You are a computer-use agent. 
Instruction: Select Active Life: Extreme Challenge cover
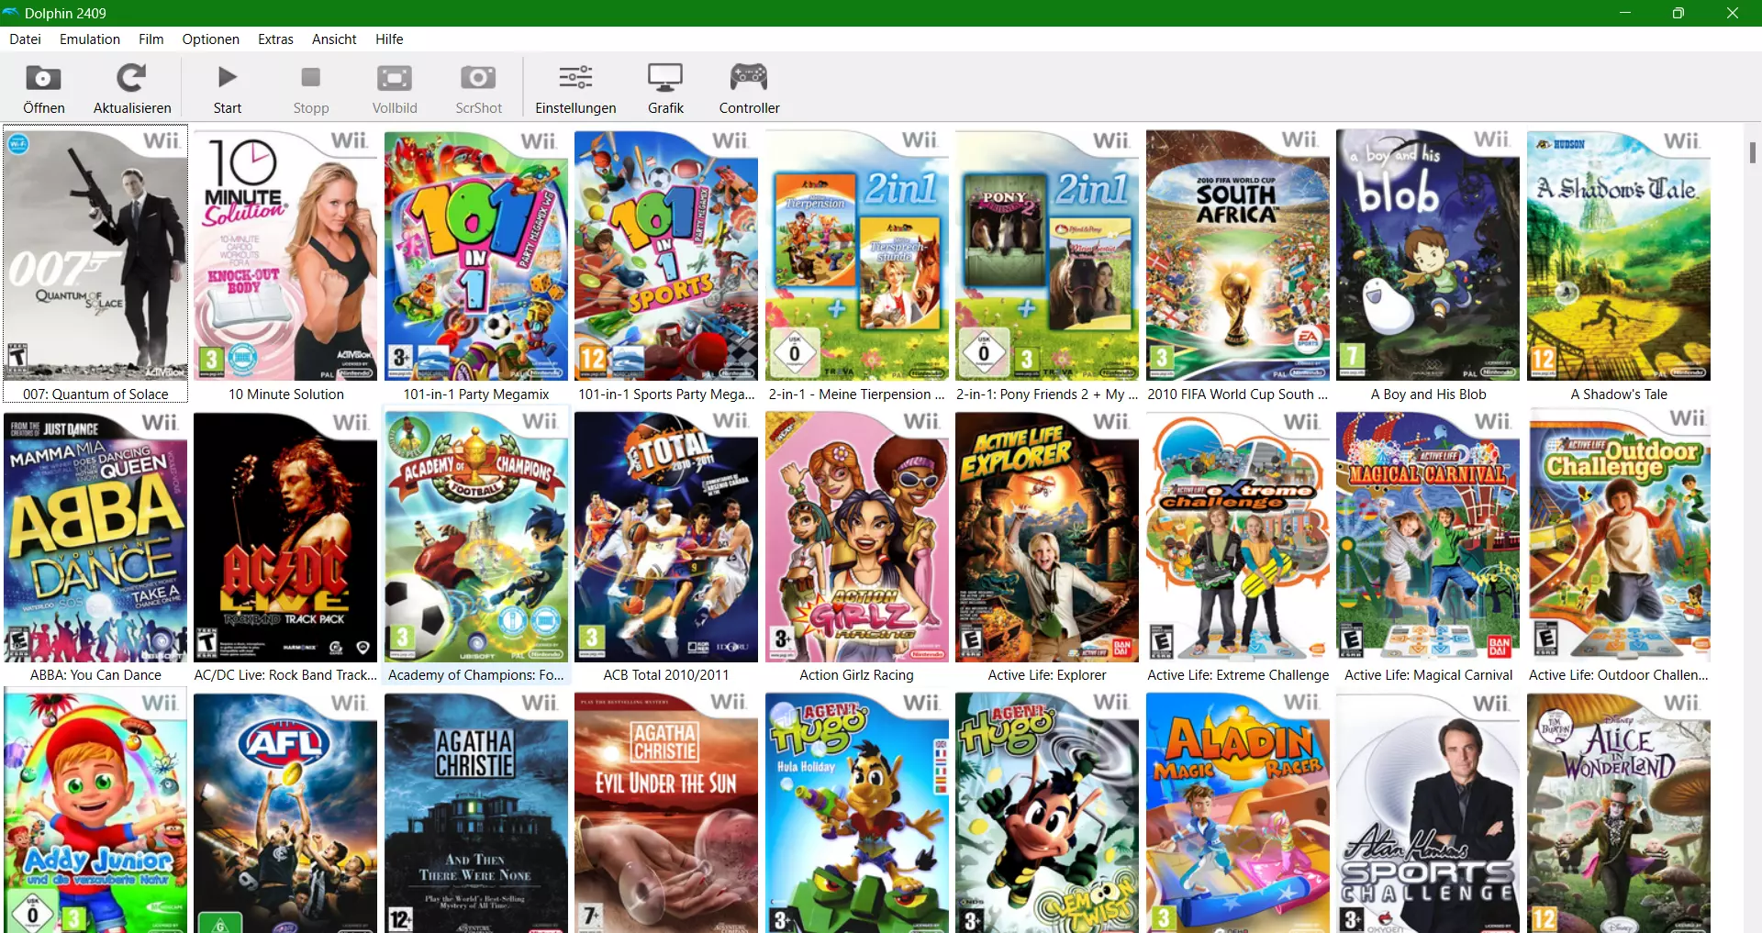(x=1238, y=537)
